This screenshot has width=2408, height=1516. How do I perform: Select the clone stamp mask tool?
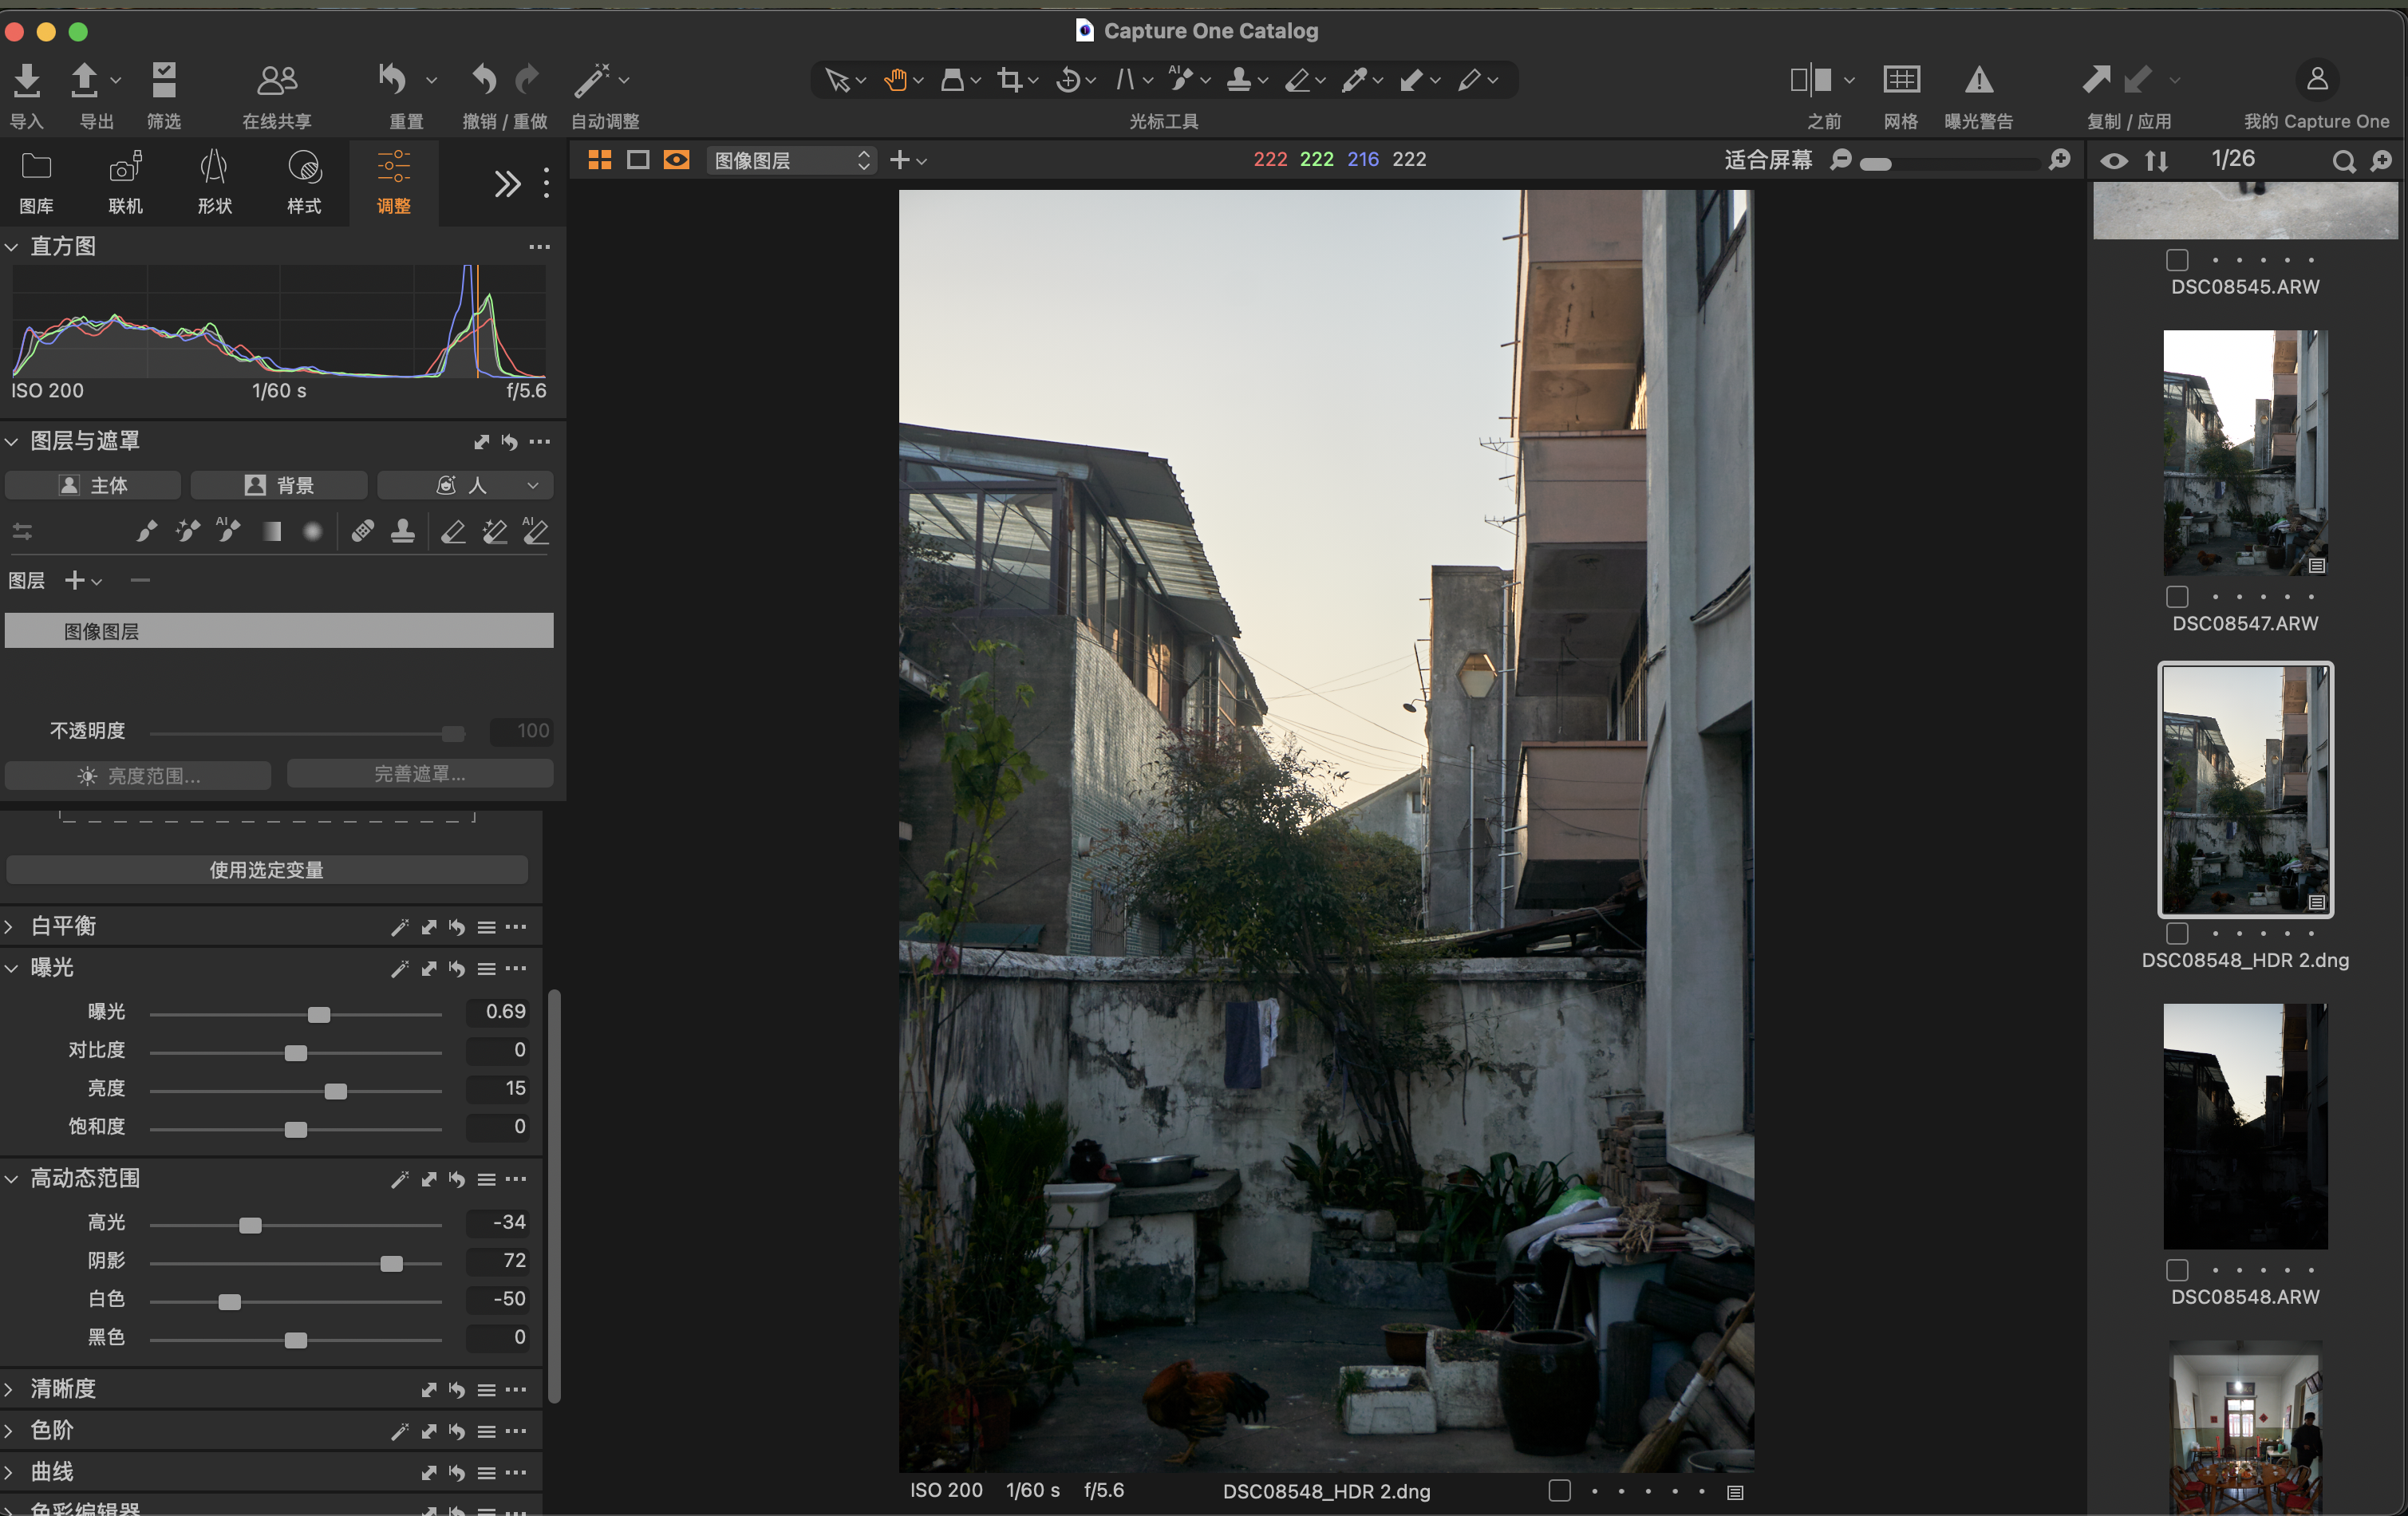(x=403, y=531)
